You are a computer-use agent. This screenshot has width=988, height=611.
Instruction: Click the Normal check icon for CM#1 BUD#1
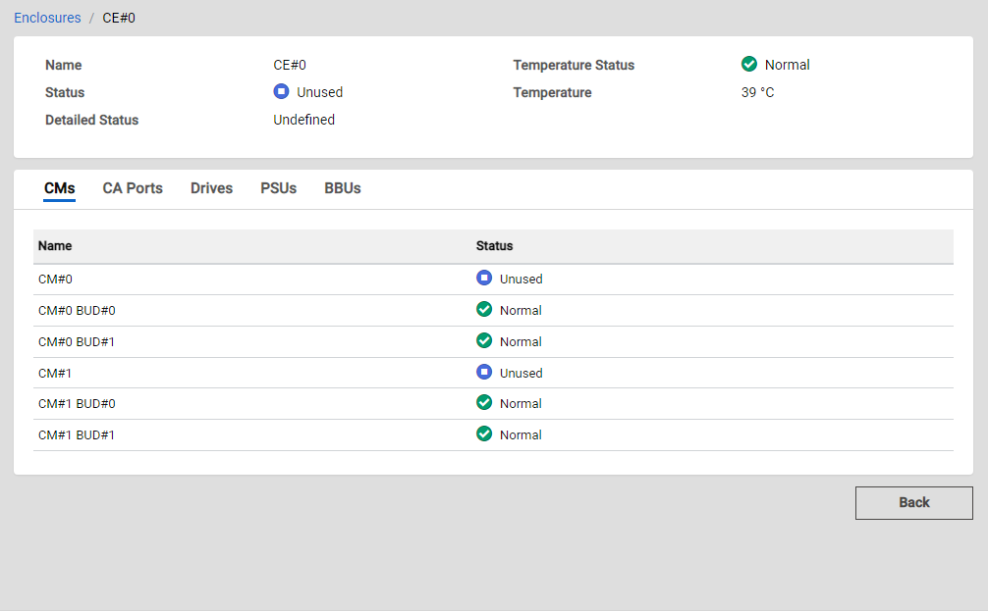click(x=484, y=434)
